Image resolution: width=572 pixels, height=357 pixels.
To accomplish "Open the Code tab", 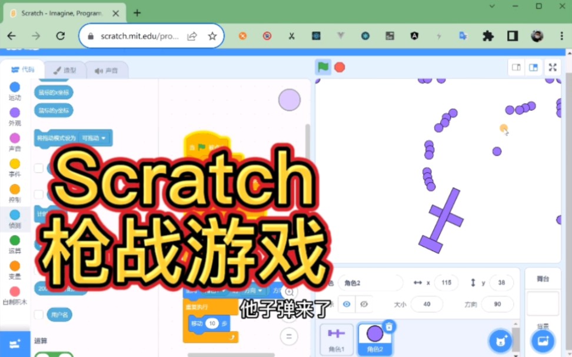I will (x=22, y=69).
